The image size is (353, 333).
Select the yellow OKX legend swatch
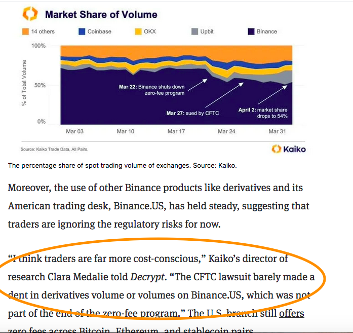[138, 31]
